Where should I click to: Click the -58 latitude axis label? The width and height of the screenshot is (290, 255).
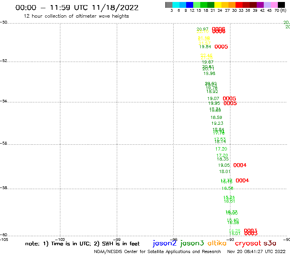coord(4,188)
